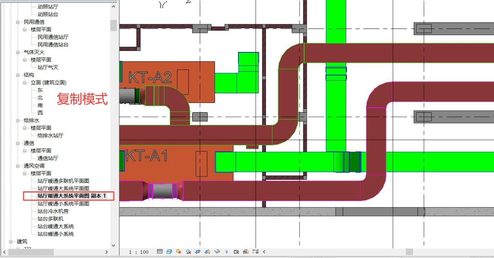The width and height of the screenshot is (494, 258).
Task: Select the 站台多联机 view
Action: 51,219
